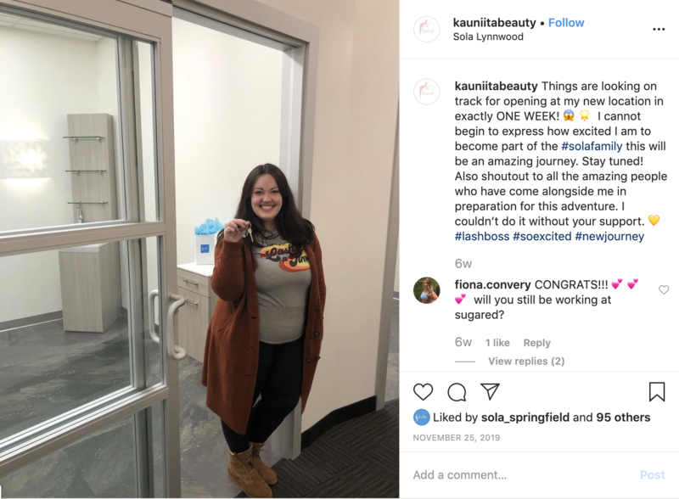
Task: Expand View replies (2)
Action: click(x=526, y=361)
